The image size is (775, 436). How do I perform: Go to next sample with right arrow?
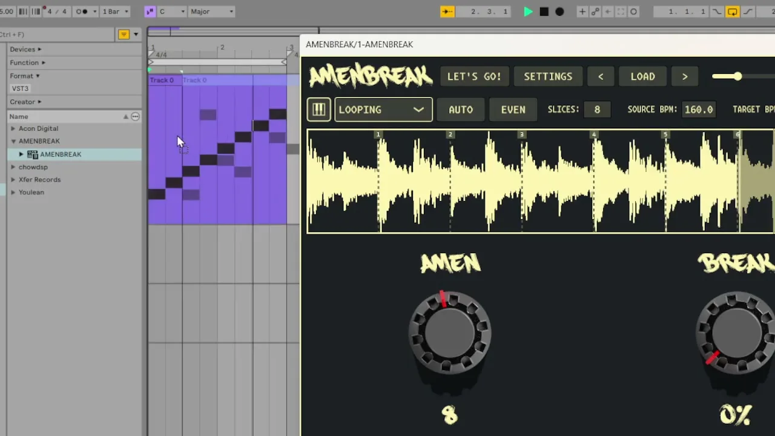pos(685,76)
